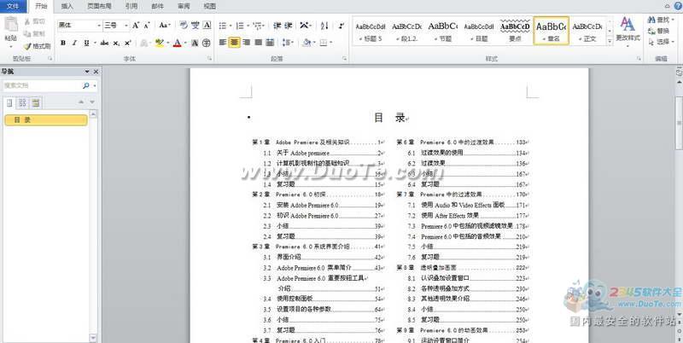Open Change Styles 更改样式 button
This screenshot has width=683, height=343.
[x=628, y=30]
